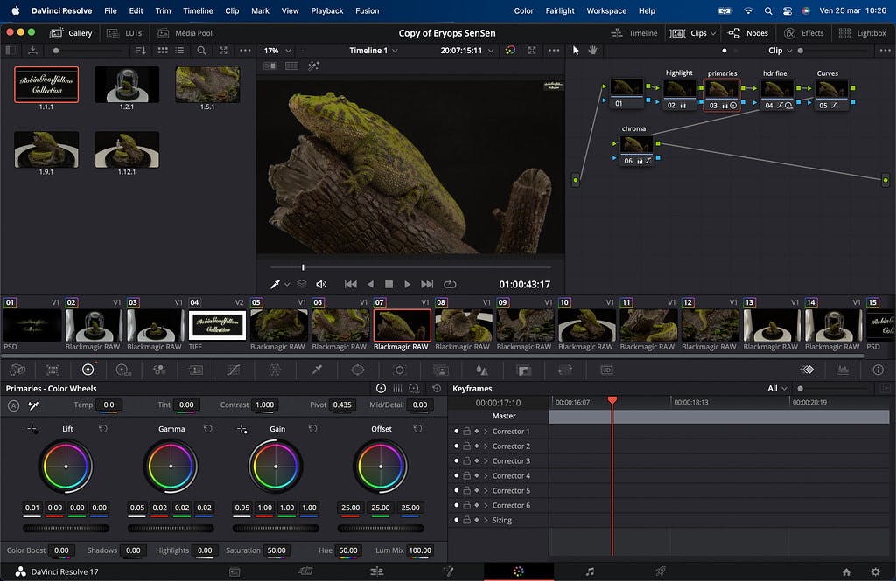The image size is (896, 581).
Task: Open the Playback menu
Action: (326, 10)
